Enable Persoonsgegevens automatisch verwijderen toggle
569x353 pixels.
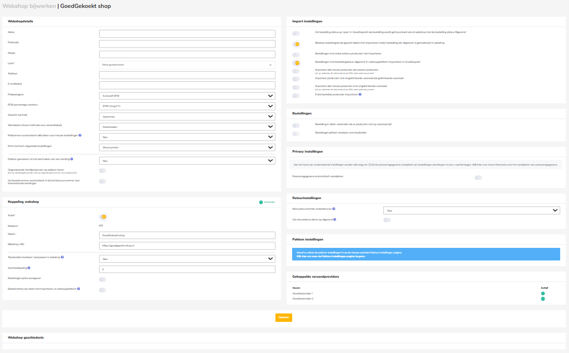coord(478,177)
